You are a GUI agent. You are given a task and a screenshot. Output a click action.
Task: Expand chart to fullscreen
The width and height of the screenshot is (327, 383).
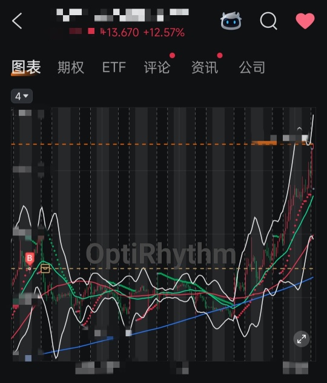coord(302,339)
